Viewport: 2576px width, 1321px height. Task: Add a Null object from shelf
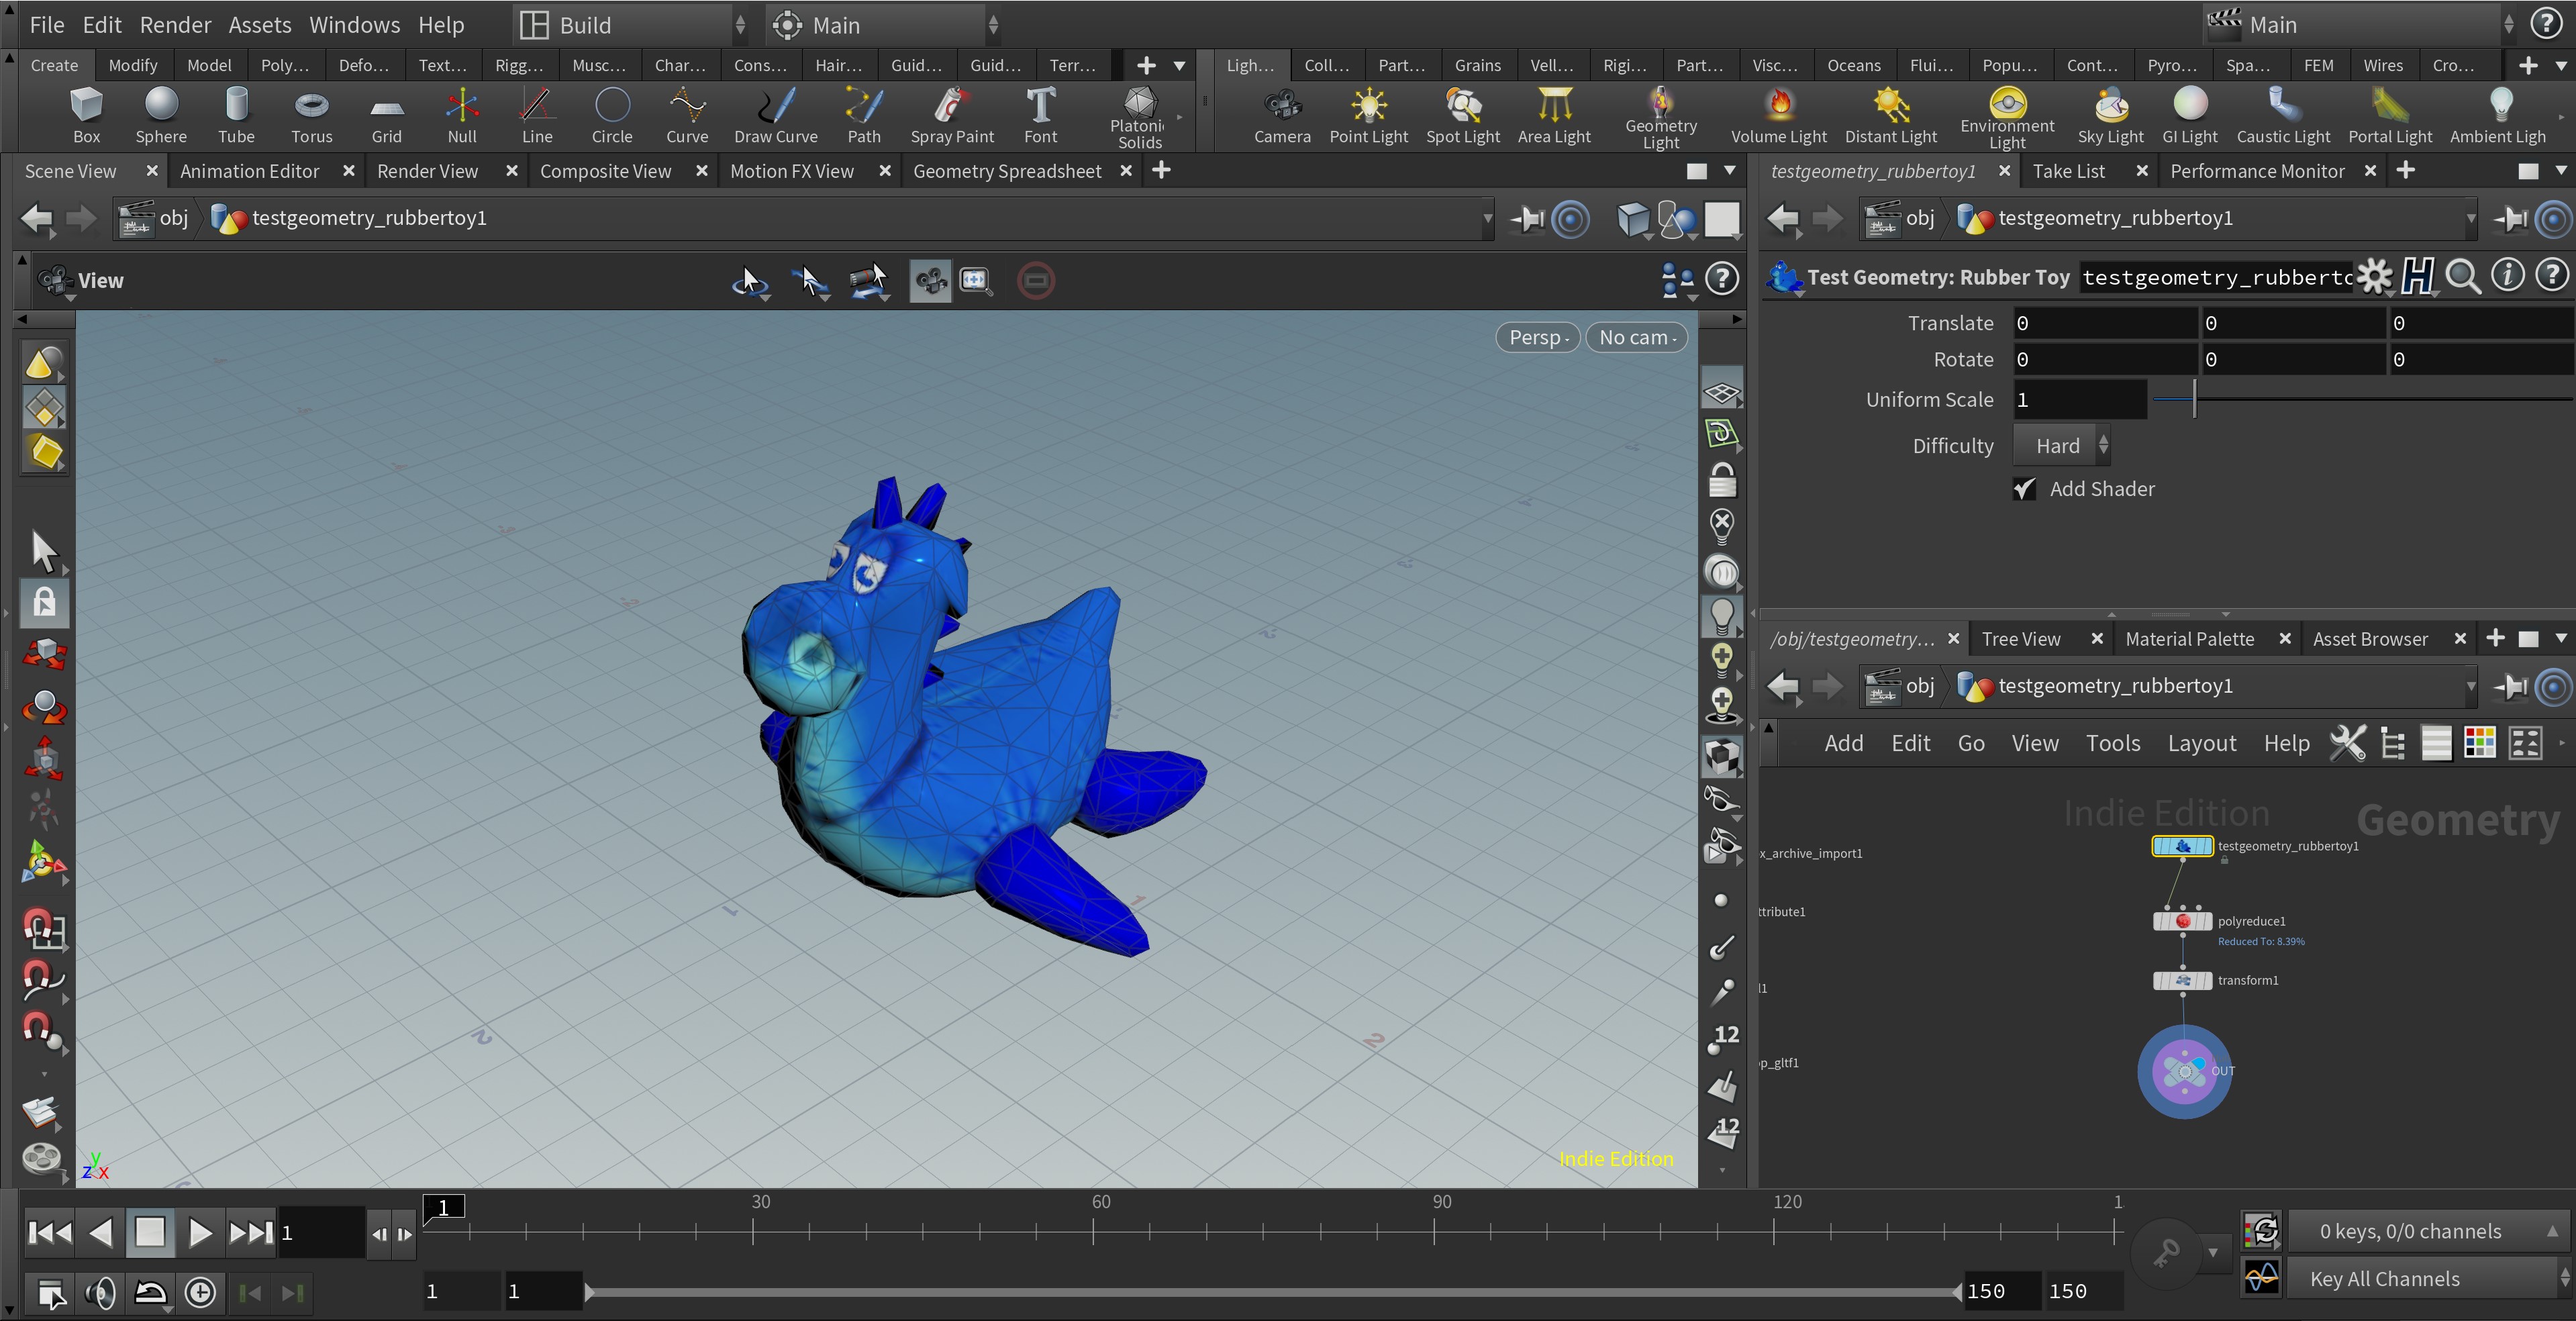click(461, 114)
